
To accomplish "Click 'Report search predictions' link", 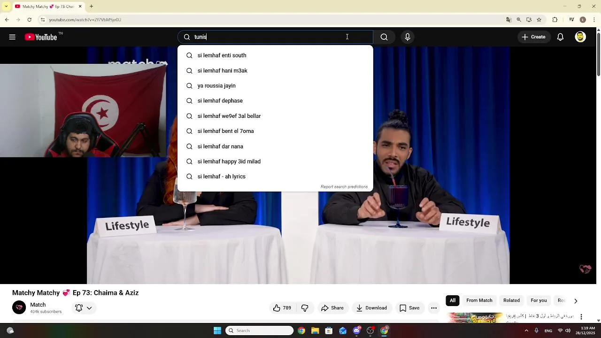I will click(344, 187).
